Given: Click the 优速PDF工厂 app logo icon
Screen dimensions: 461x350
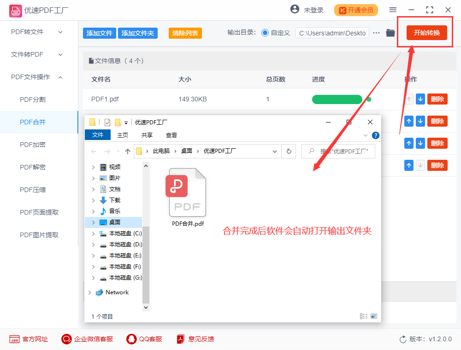Looking at the screenshot, I should pos(15,10).
